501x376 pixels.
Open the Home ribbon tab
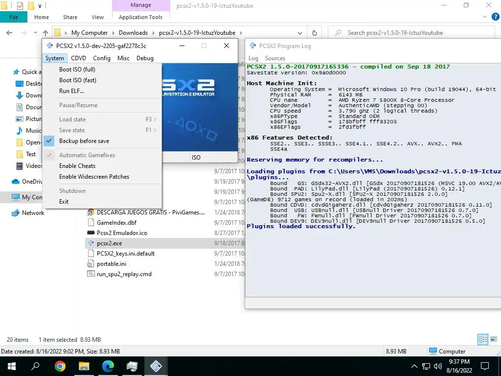42,17
